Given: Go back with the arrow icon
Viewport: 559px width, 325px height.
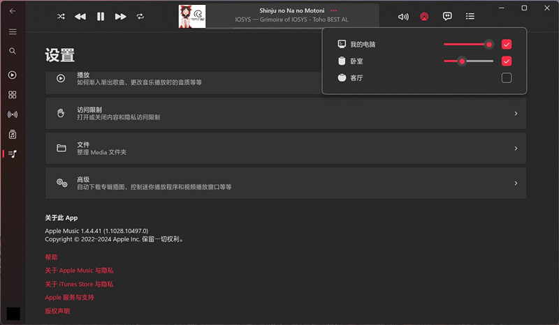Looking at the screenshot, I should [x=13, y=11].
